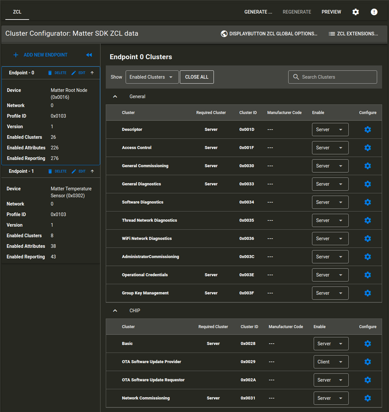Configure the Network Commissioning cluster gear

click(x=368, y=398)
